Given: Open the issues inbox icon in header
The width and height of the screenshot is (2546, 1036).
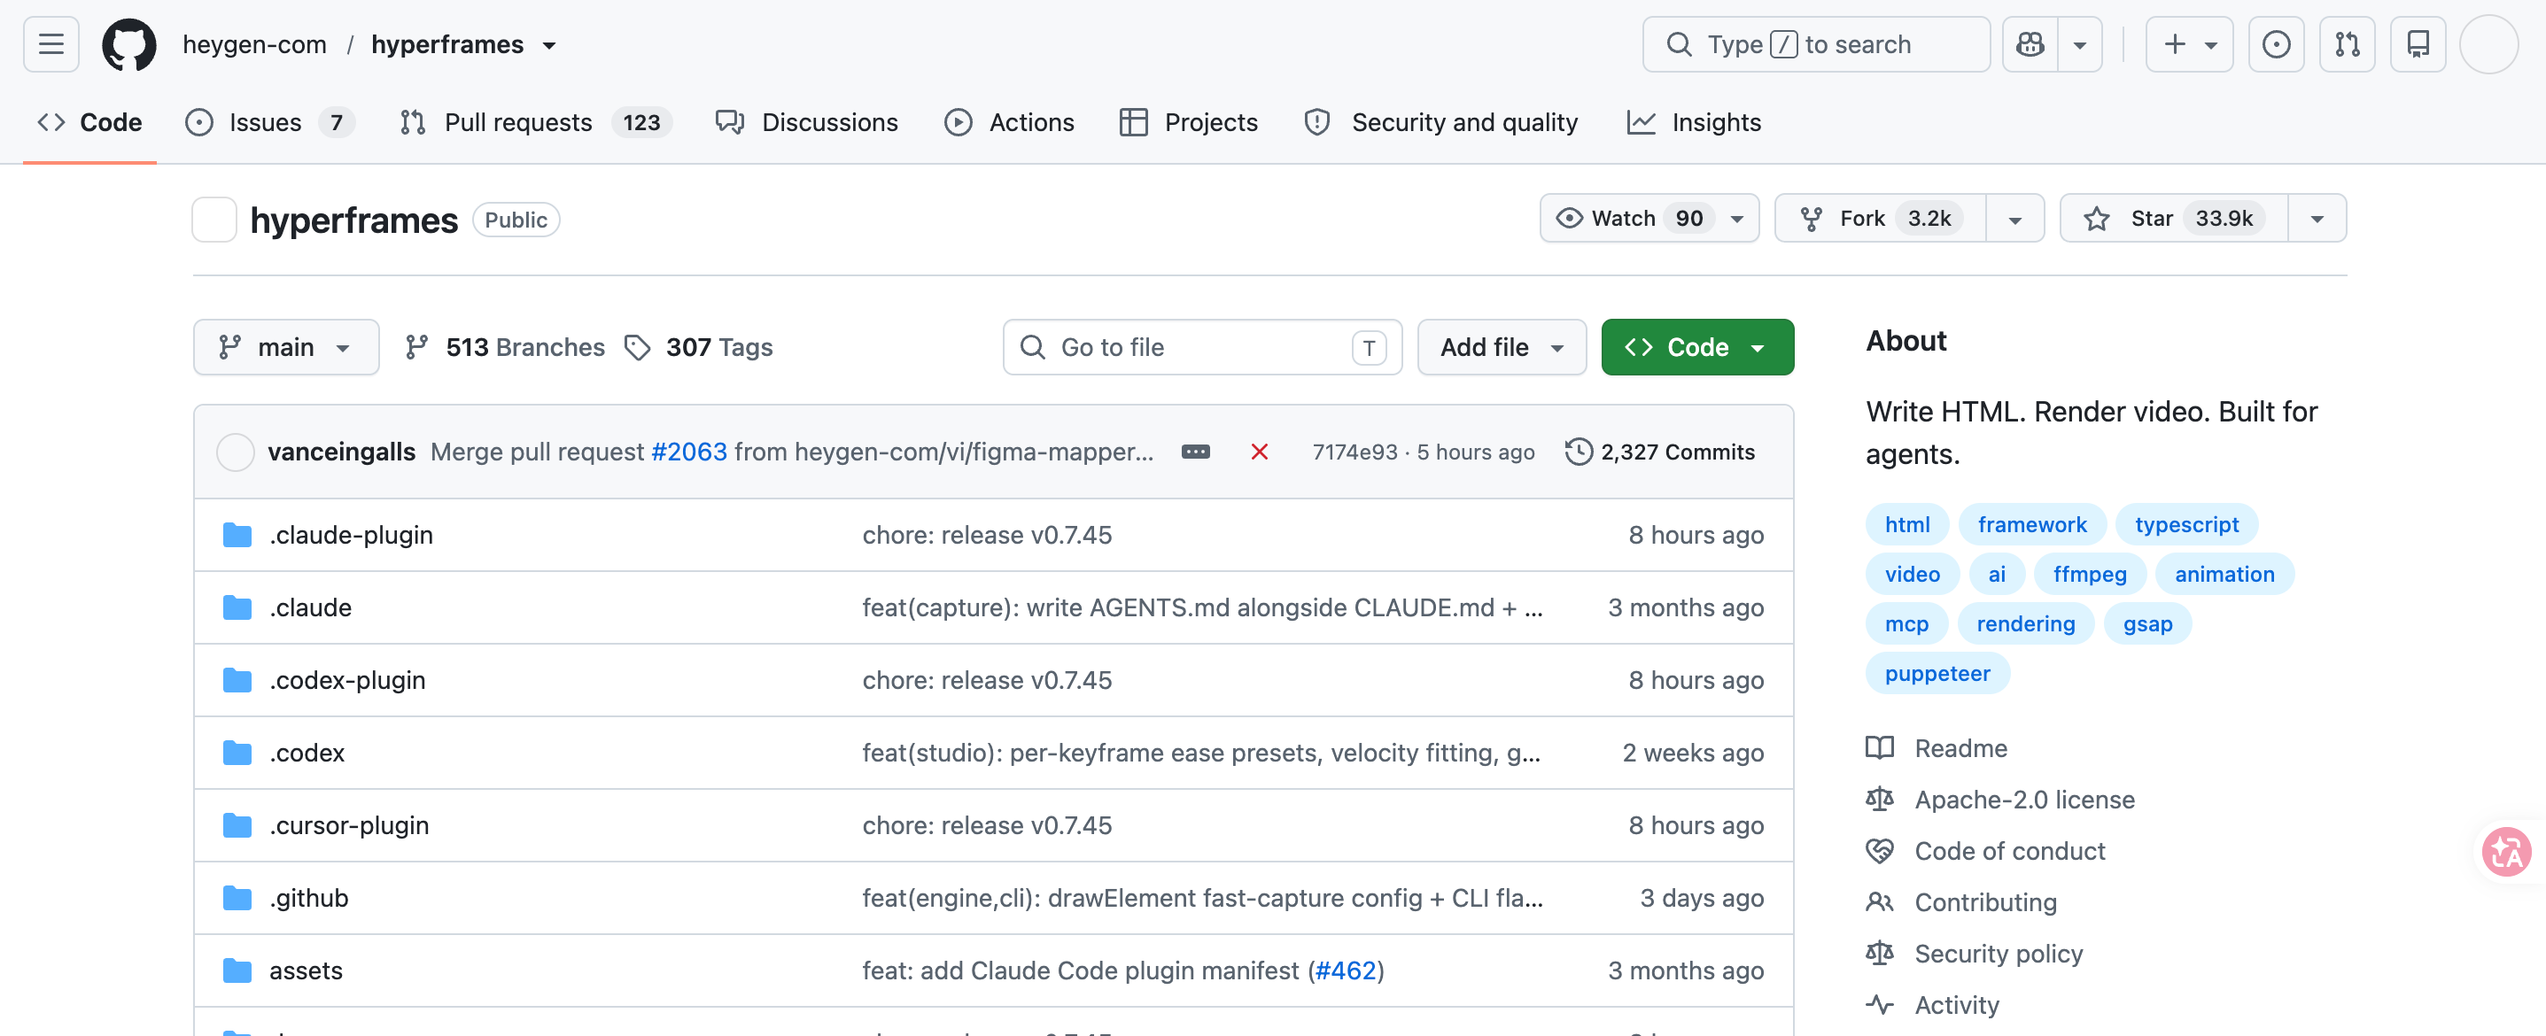Looking at the screenshot, I should [2276, 44].
